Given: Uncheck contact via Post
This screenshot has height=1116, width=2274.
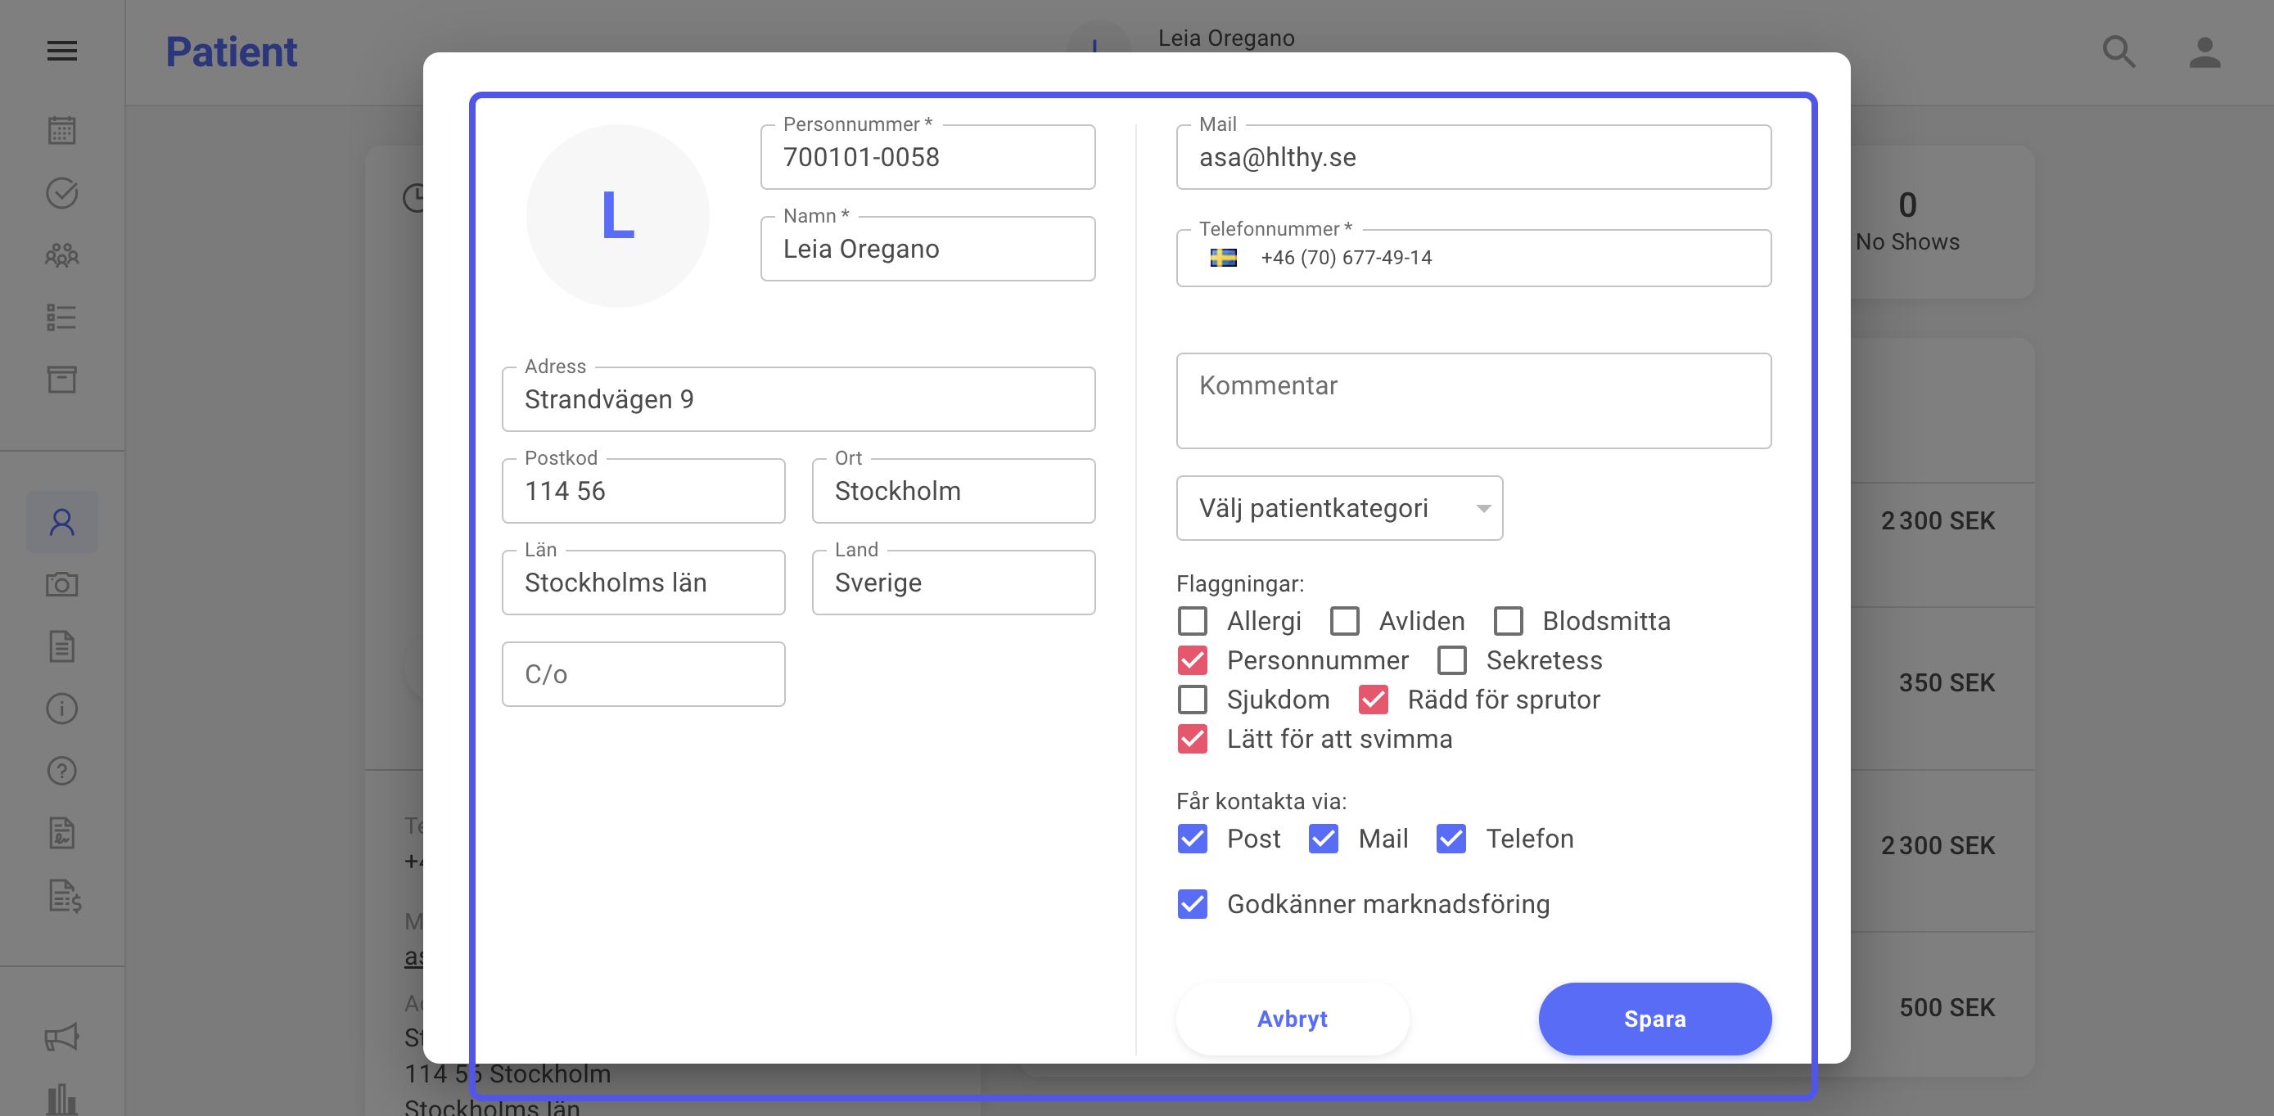Looking at the screenshot, I should click(1193, 838).
